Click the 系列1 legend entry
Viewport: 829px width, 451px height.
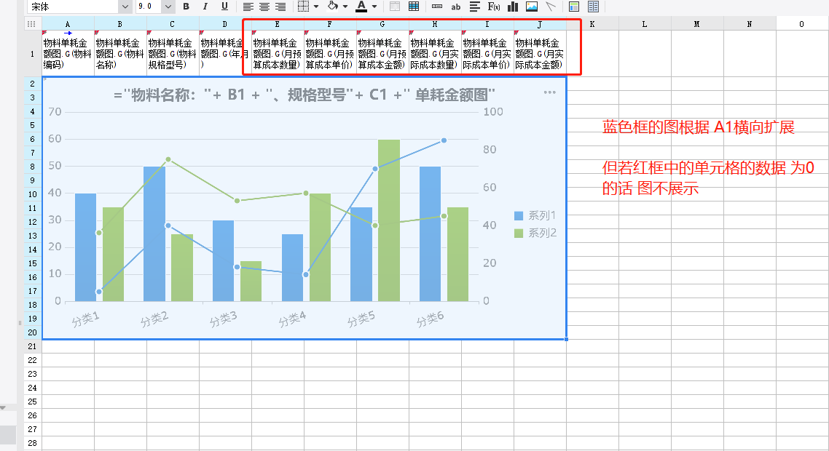click(535, 215)
